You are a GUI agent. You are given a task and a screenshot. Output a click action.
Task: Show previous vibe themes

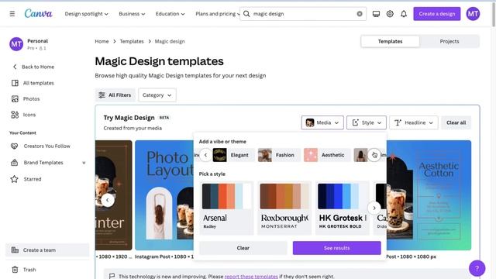click(x=205, y=155)
